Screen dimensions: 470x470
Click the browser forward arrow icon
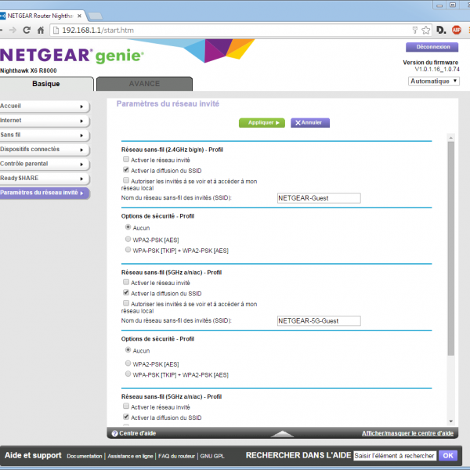[x=12, y=30]
